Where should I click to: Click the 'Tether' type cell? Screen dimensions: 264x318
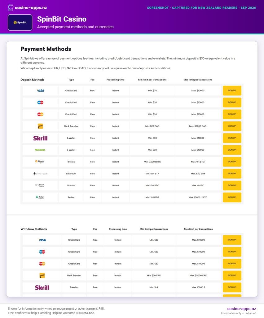[71, 197]
